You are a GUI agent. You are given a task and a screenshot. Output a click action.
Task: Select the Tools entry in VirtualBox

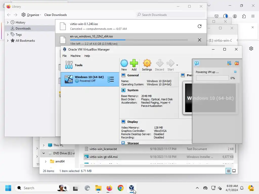(x=90, y=65)
